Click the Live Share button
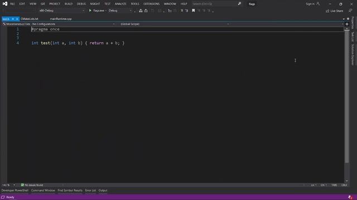This screenshot has height=200, width=357. coord(334,11)
